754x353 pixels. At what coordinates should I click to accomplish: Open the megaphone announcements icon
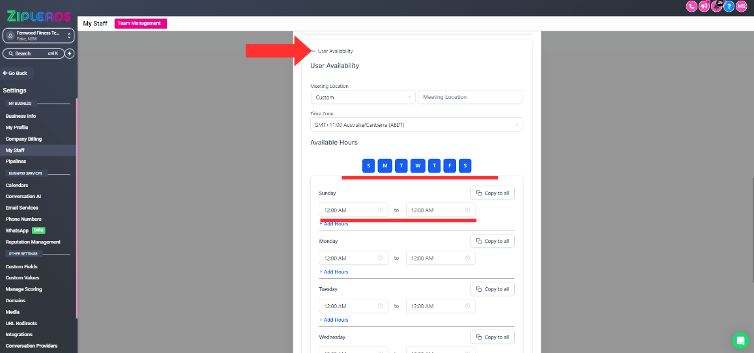(704, 7)
